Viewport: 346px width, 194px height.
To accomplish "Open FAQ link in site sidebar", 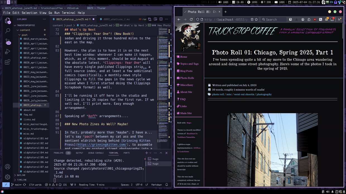I will (181, 99).
